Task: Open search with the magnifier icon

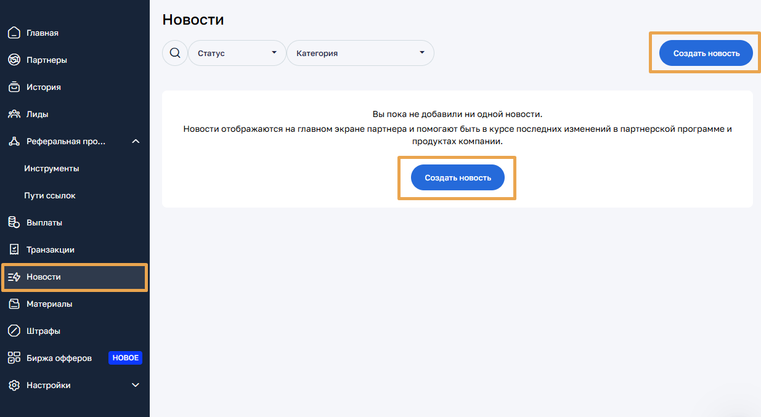Action: pos(175,53)
